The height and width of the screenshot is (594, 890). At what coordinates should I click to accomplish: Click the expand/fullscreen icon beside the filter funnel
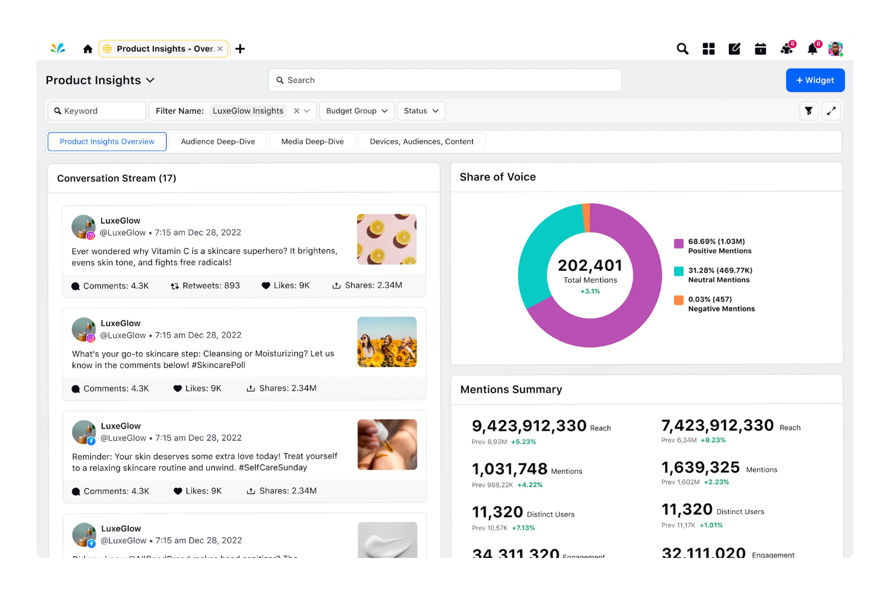pyautogui.click(x=832, y=111)
